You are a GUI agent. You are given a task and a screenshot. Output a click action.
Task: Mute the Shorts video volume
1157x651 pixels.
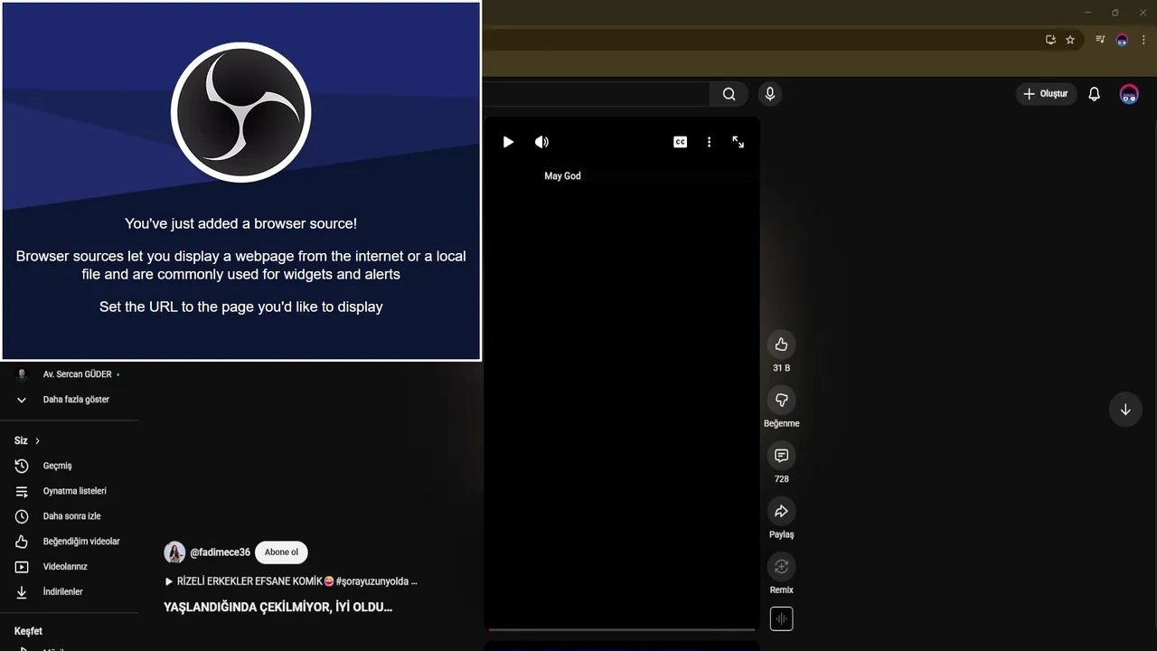click(x=541, y=142)
